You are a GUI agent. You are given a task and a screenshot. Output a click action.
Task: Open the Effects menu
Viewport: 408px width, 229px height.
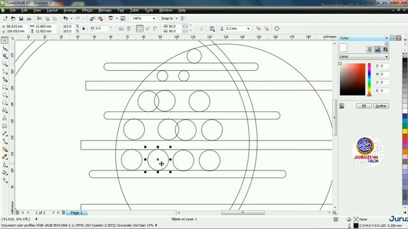pos(87,10)
